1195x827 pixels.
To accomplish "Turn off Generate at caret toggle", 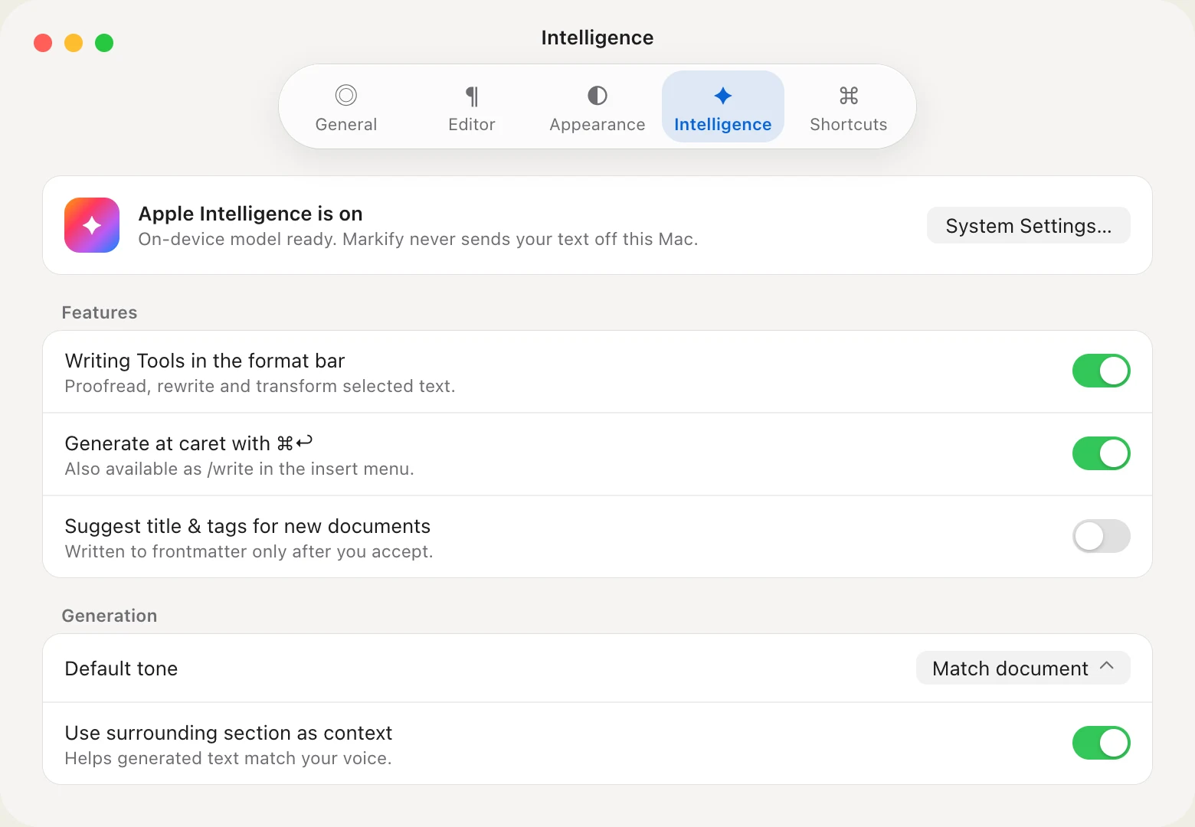I will 1101,453.
